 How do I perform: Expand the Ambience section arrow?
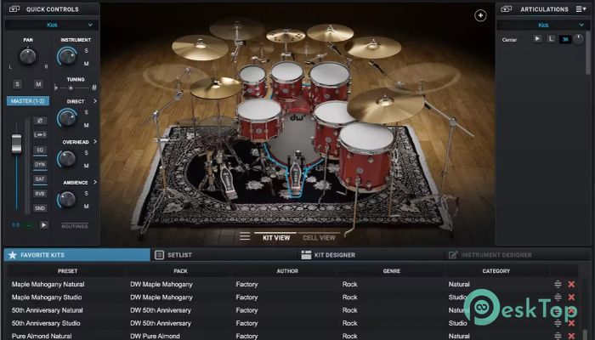click(x=95, y=182)
